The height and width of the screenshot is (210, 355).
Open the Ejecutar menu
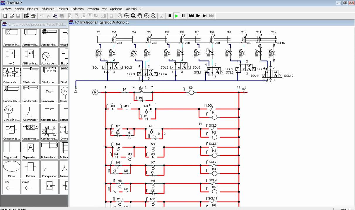[x=33, y=9]
